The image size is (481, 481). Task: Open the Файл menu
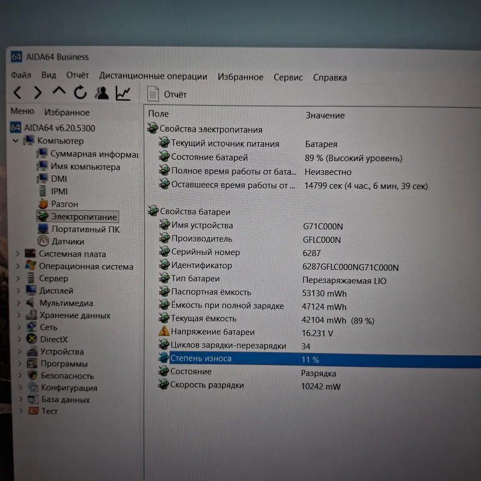click(x=21, y=75)
